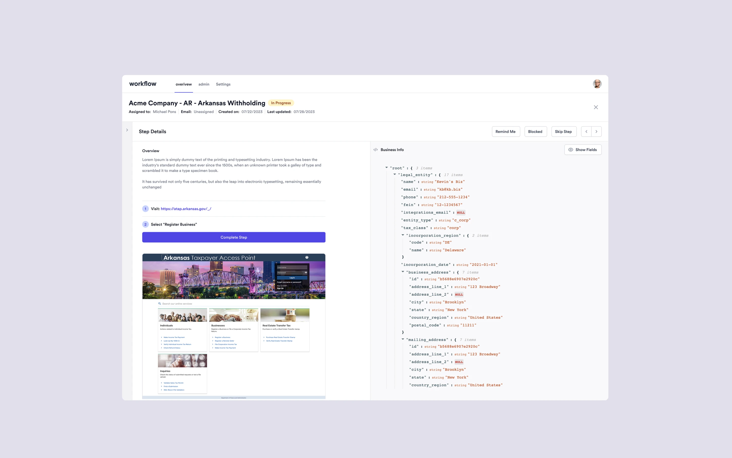Click the step 2 number badge
Image resolution: width=732 pixels, height=458 pixels.
[145, 224]
